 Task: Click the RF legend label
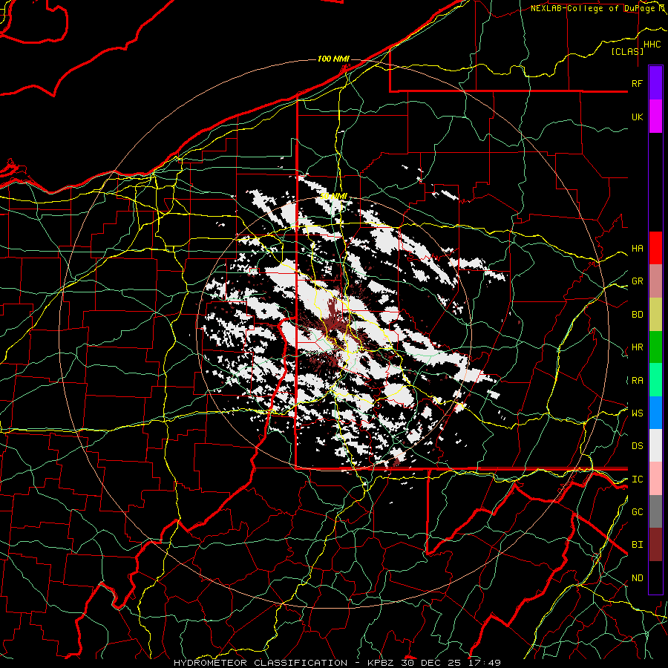coord(637,83)
